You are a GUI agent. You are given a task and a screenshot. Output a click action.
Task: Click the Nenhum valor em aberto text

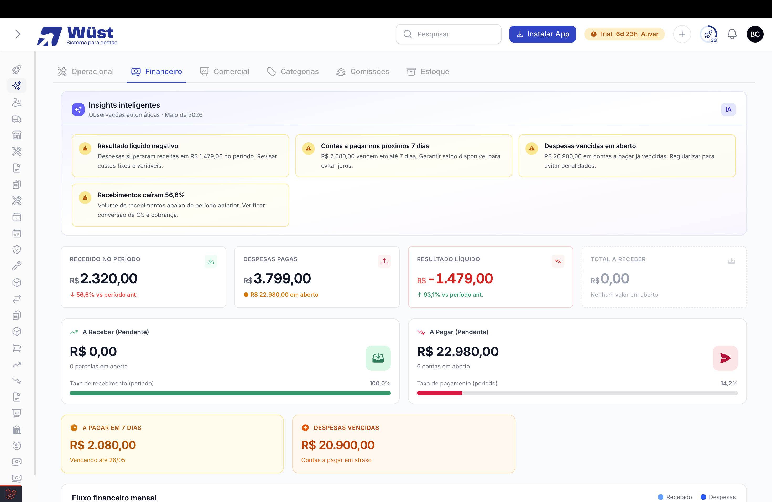pos(624,295)
